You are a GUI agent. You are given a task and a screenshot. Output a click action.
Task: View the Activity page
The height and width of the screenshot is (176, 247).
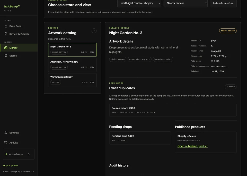(19, 143)
